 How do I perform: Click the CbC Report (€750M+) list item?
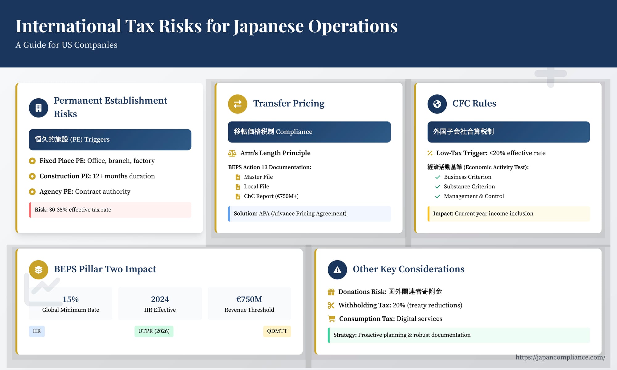(271, 196)
